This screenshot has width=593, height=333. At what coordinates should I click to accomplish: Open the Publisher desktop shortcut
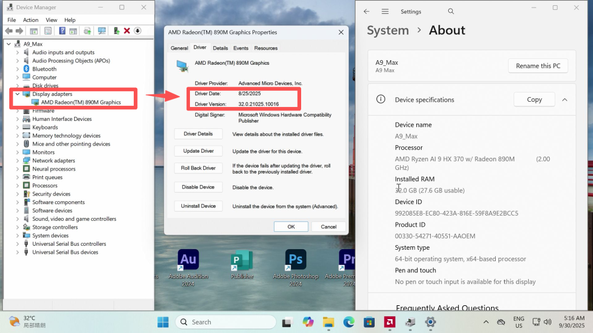click(242, 263)
